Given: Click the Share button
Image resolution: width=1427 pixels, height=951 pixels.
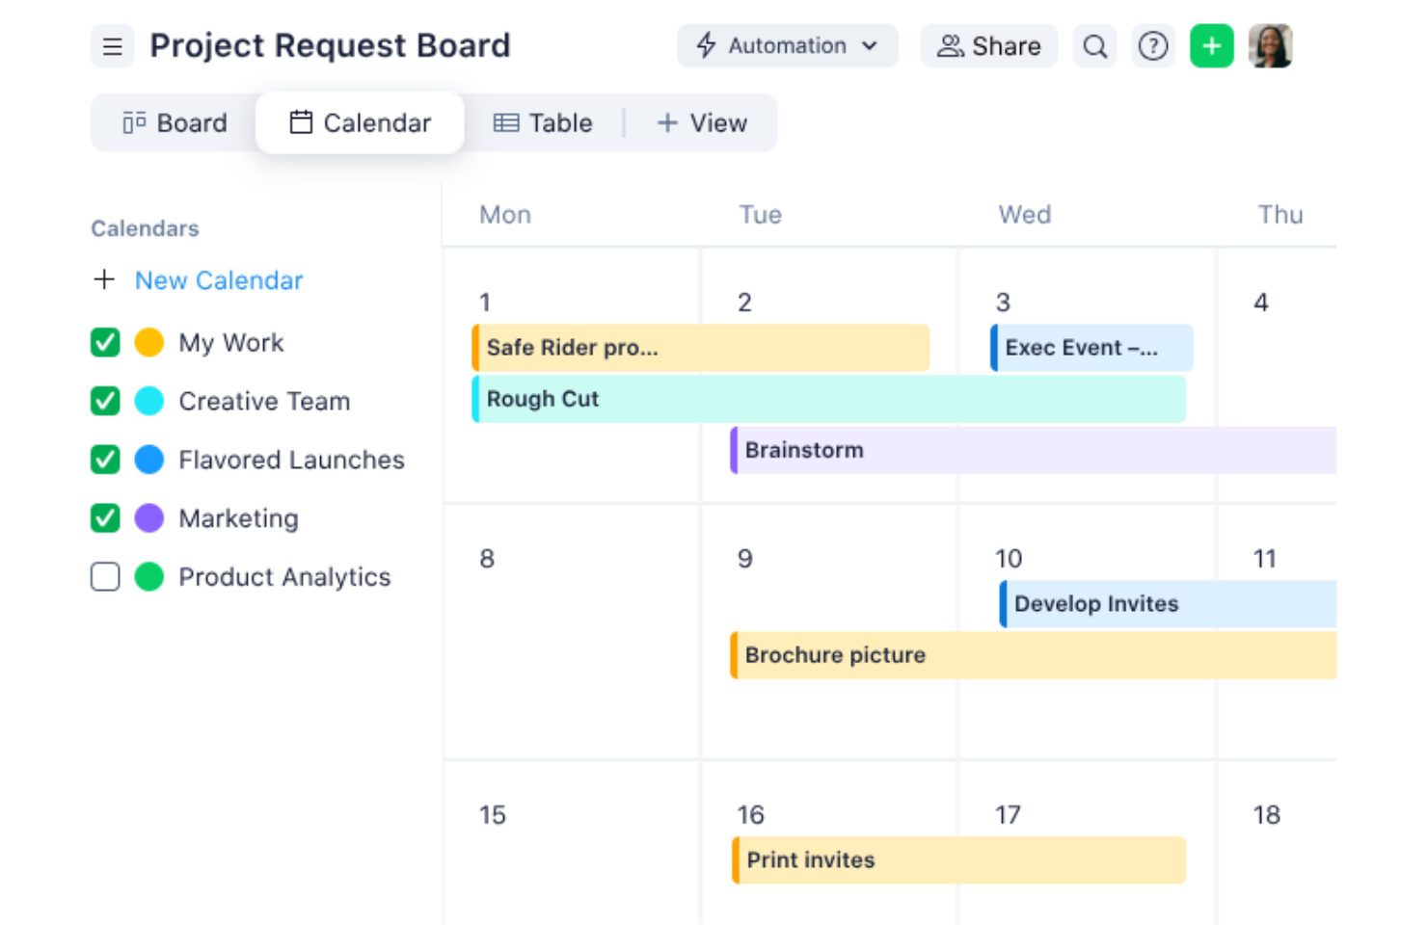Looking at the screenshot, I should click(x=988, y=45).
